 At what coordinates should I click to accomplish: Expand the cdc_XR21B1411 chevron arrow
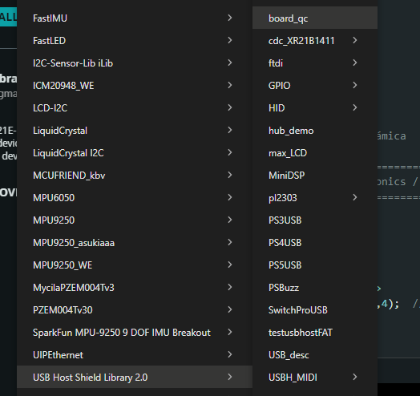[355, 40]
